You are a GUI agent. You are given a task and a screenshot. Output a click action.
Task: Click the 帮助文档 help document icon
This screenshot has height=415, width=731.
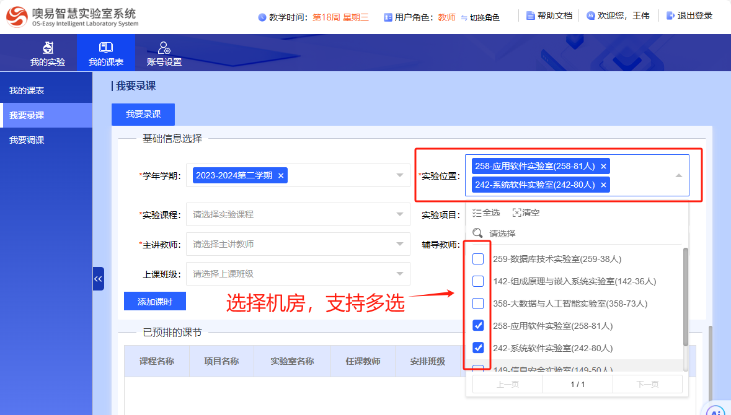pyautogui.click(x=530, y=16)
